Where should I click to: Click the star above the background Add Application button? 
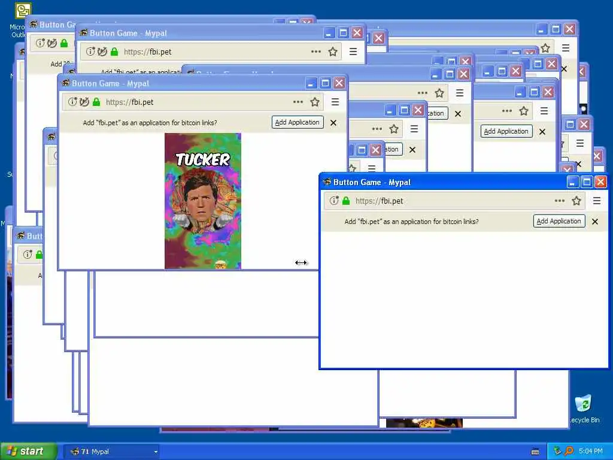coord(524,111)
